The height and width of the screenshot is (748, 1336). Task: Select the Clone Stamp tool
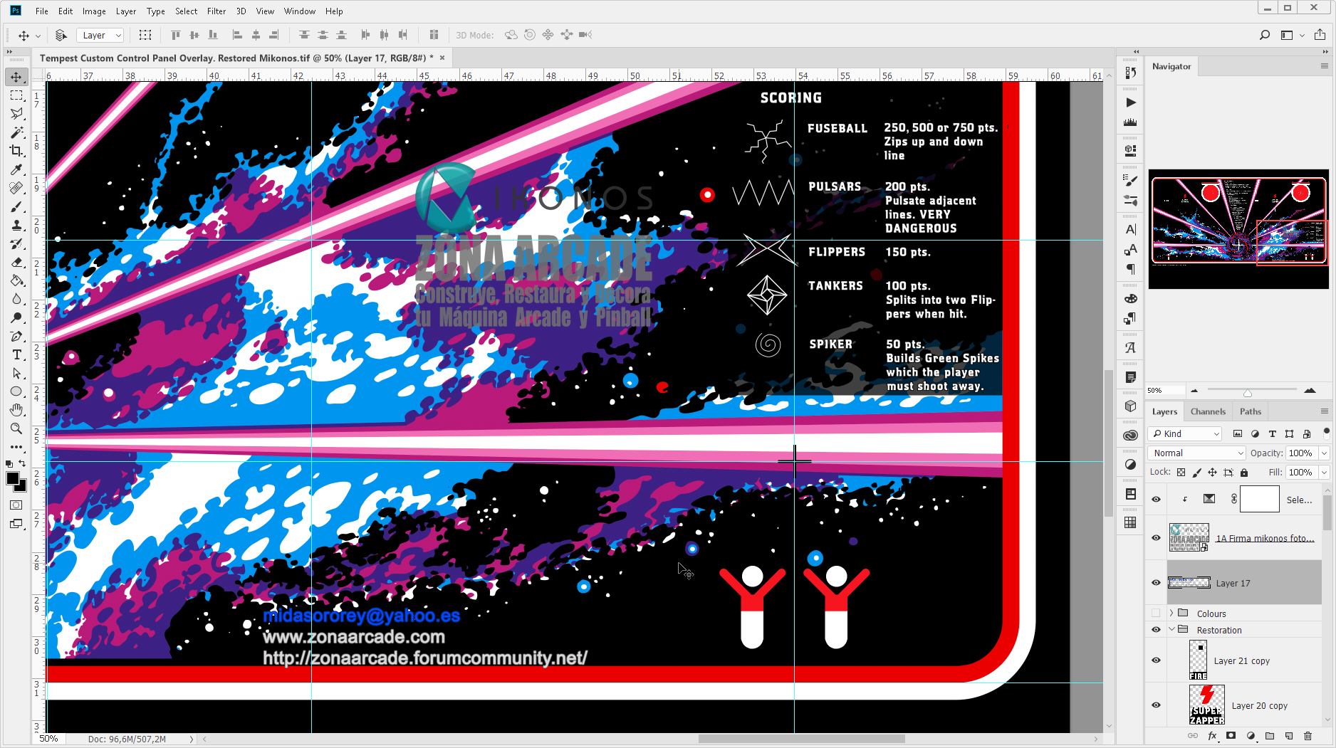coord(16,226)
